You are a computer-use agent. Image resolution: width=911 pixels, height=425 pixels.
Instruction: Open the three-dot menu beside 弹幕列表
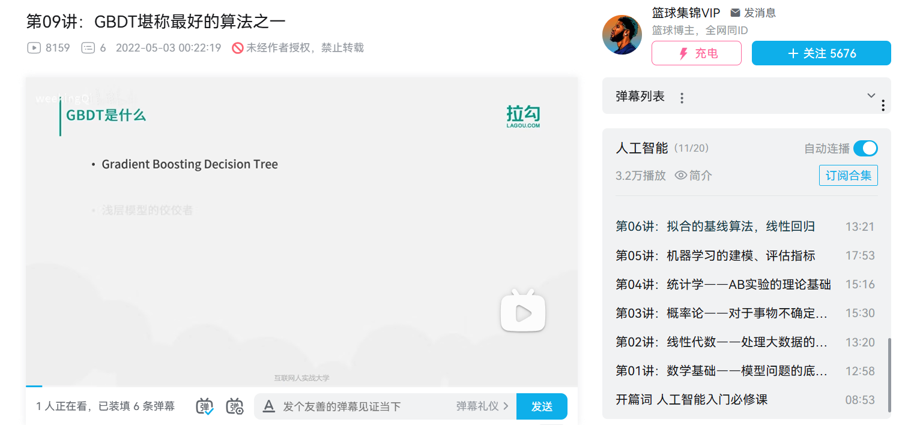pos(682,98)
